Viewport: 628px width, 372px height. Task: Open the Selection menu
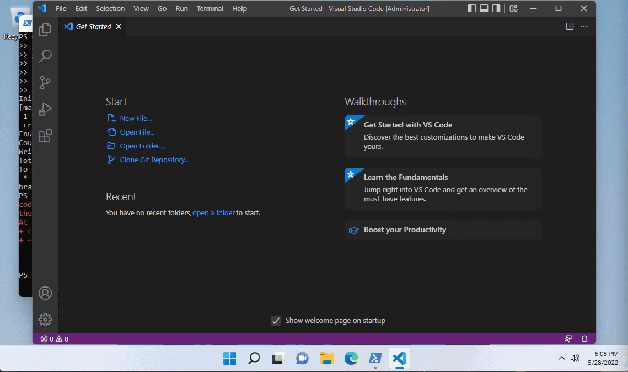110,8
